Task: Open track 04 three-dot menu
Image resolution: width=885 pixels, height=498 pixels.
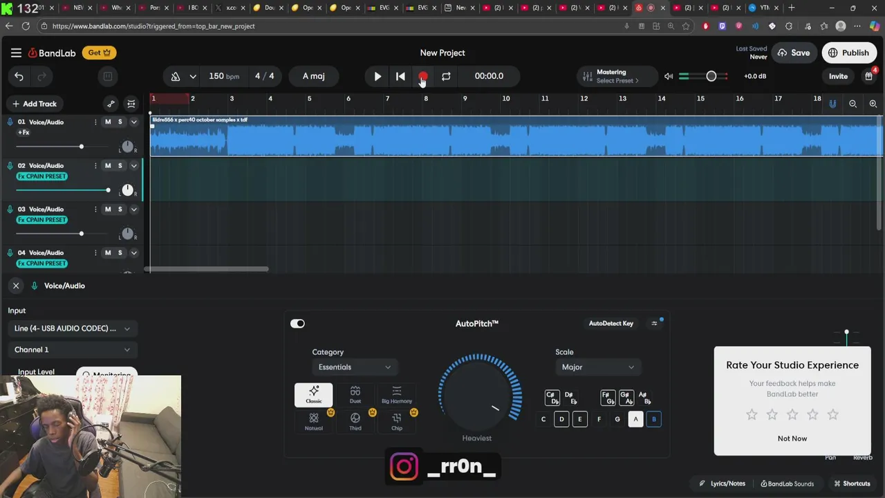Action: click(95, 252)
